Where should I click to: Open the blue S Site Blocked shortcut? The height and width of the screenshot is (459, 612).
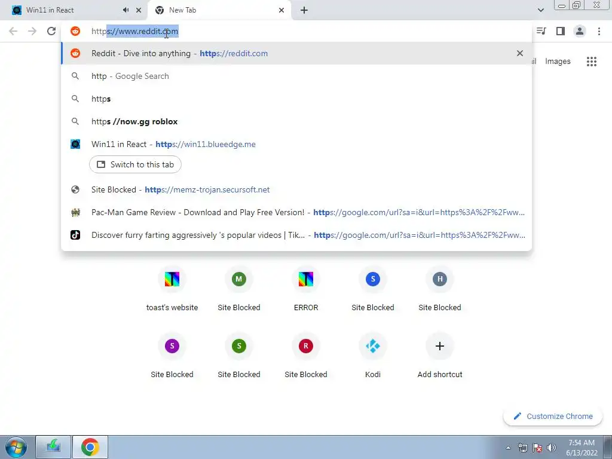click(x=373, y=289)
